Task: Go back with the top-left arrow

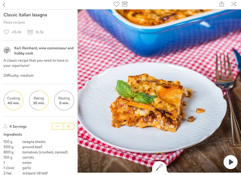Action: pyautogui.click(x=4, y=5)
